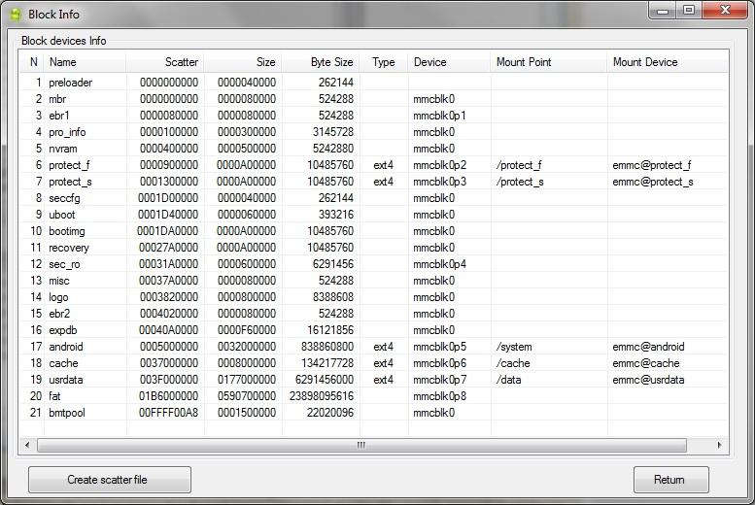This screenshot has height=505, width=755.
Task: Select the pro_info partition row
Action: (374, 132)
